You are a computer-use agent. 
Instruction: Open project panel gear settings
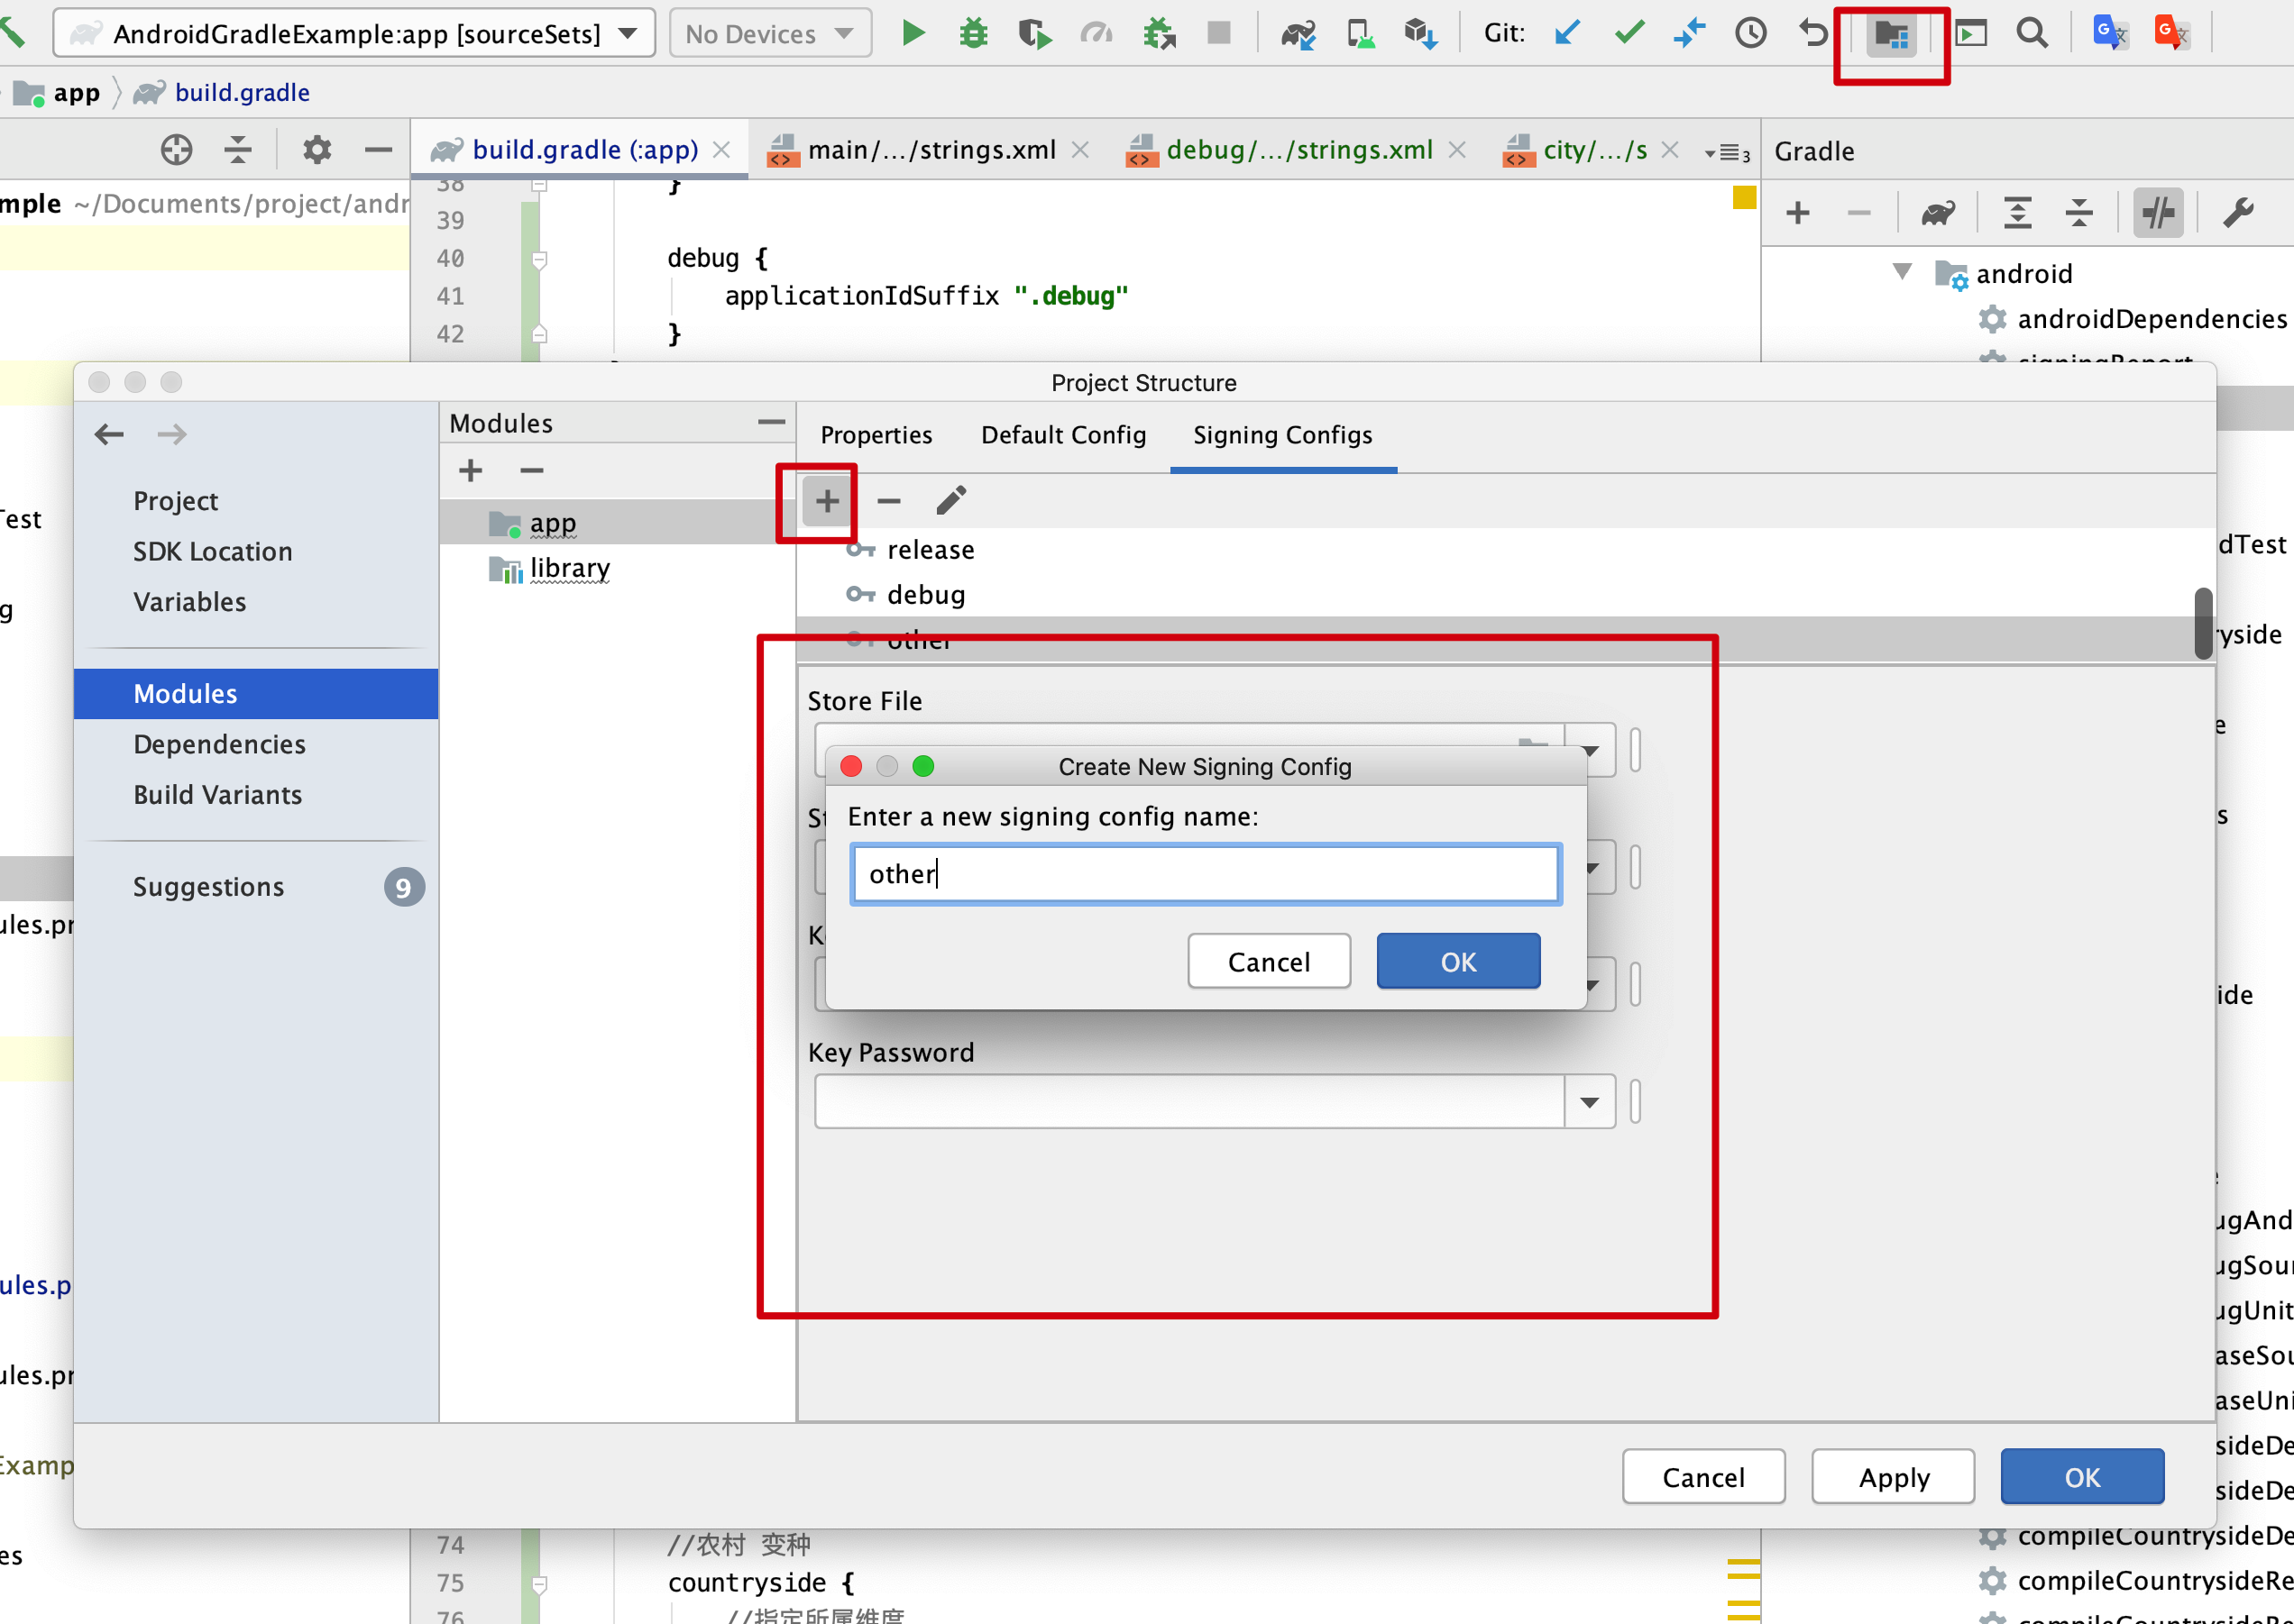[317, 150]
